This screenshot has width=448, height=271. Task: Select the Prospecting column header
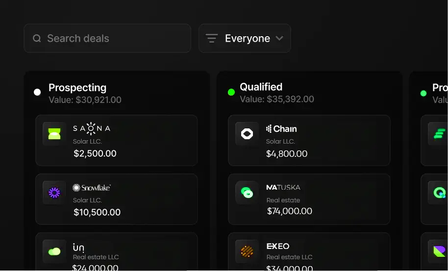click(x=77, y=88)
